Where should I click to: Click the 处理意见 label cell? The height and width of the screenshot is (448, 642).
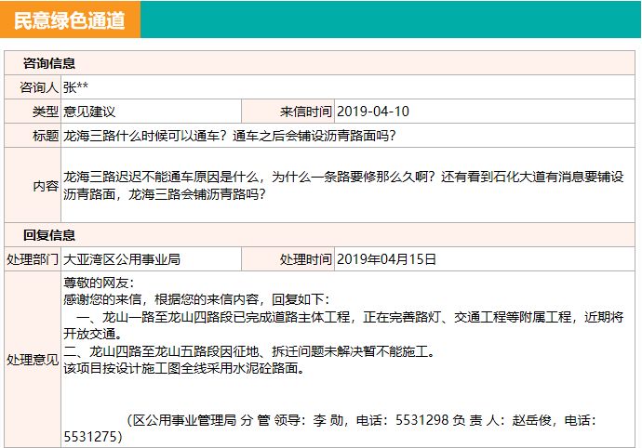(33, 359)
